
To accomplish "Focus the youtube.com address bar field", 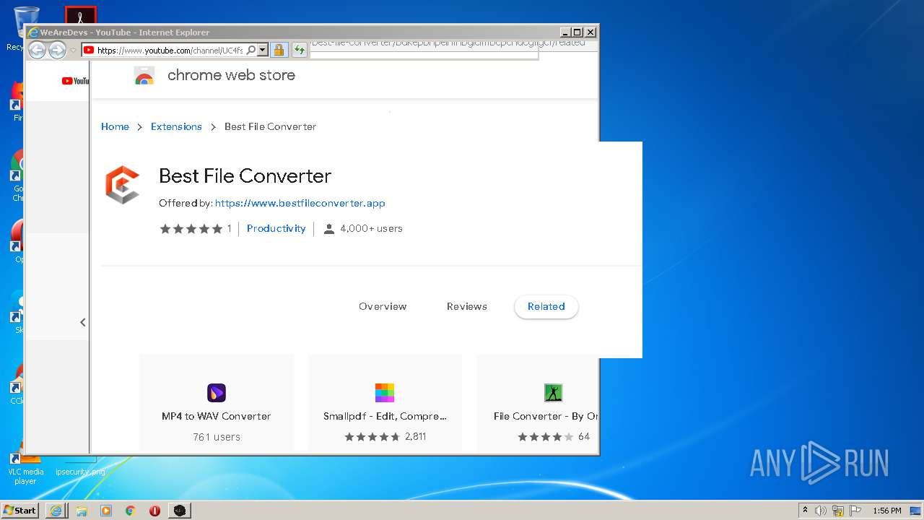I will pos(170,50).
